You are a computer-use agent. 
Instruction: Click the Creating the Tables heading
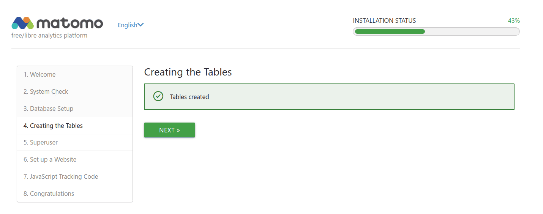(188, 72)
